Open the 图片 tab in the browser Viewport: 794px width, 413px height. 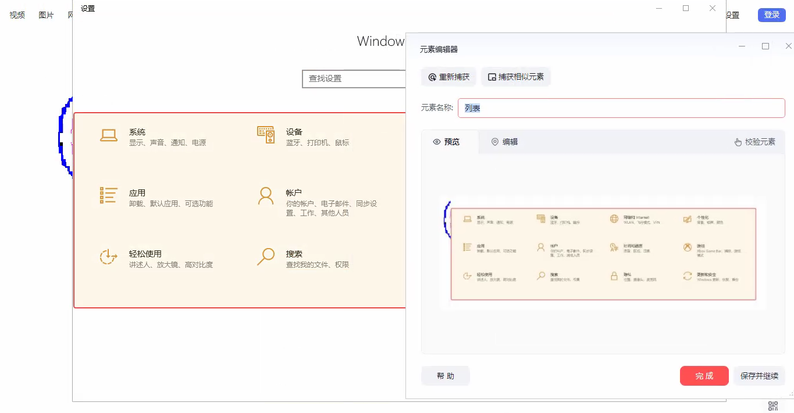tap(46, 15)
